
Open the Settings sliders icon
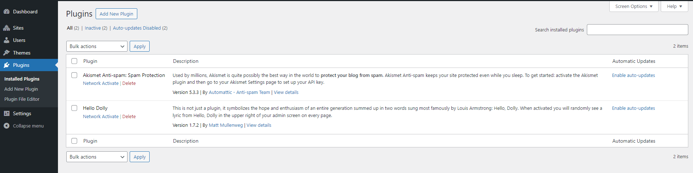(7, 113)
